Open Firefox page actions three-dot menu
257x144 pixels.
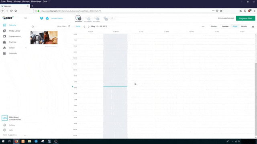point(213,11)
